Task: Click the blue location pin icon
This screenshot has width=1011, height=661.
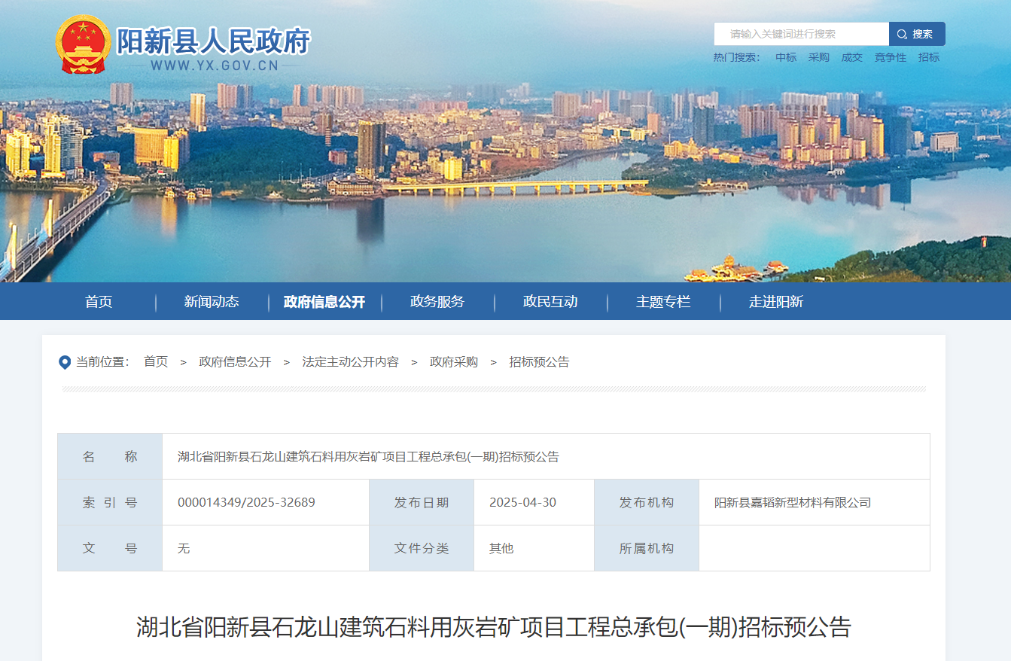Action: pyautogui.click(x=65, y=363)
